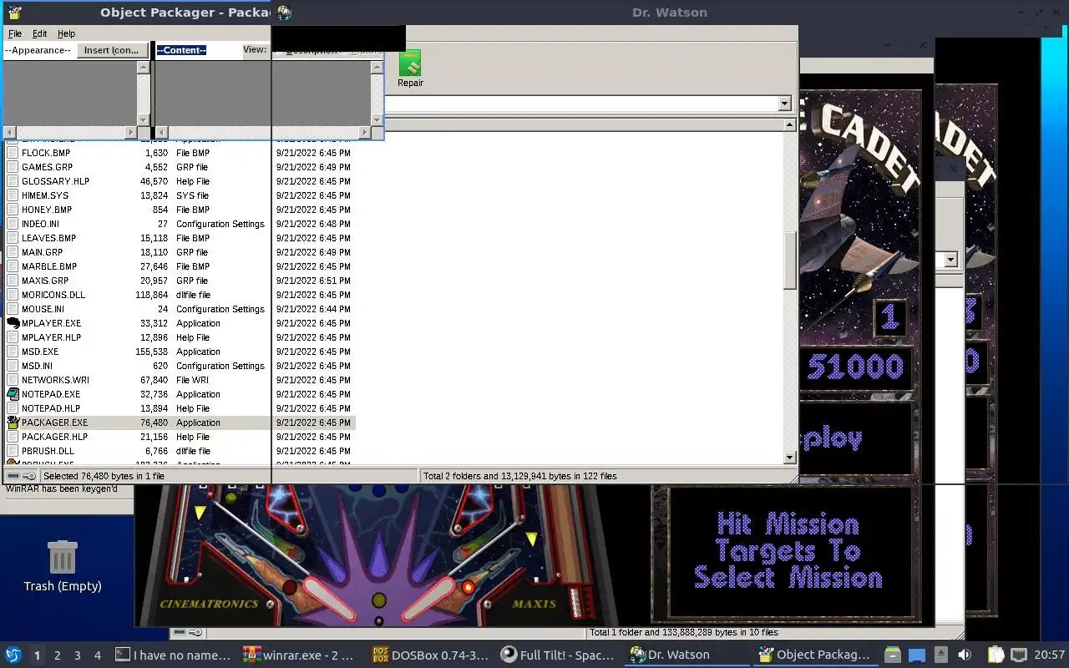Open the Help menu in Object Packager
1069x668 pixels.
[66, 33]
